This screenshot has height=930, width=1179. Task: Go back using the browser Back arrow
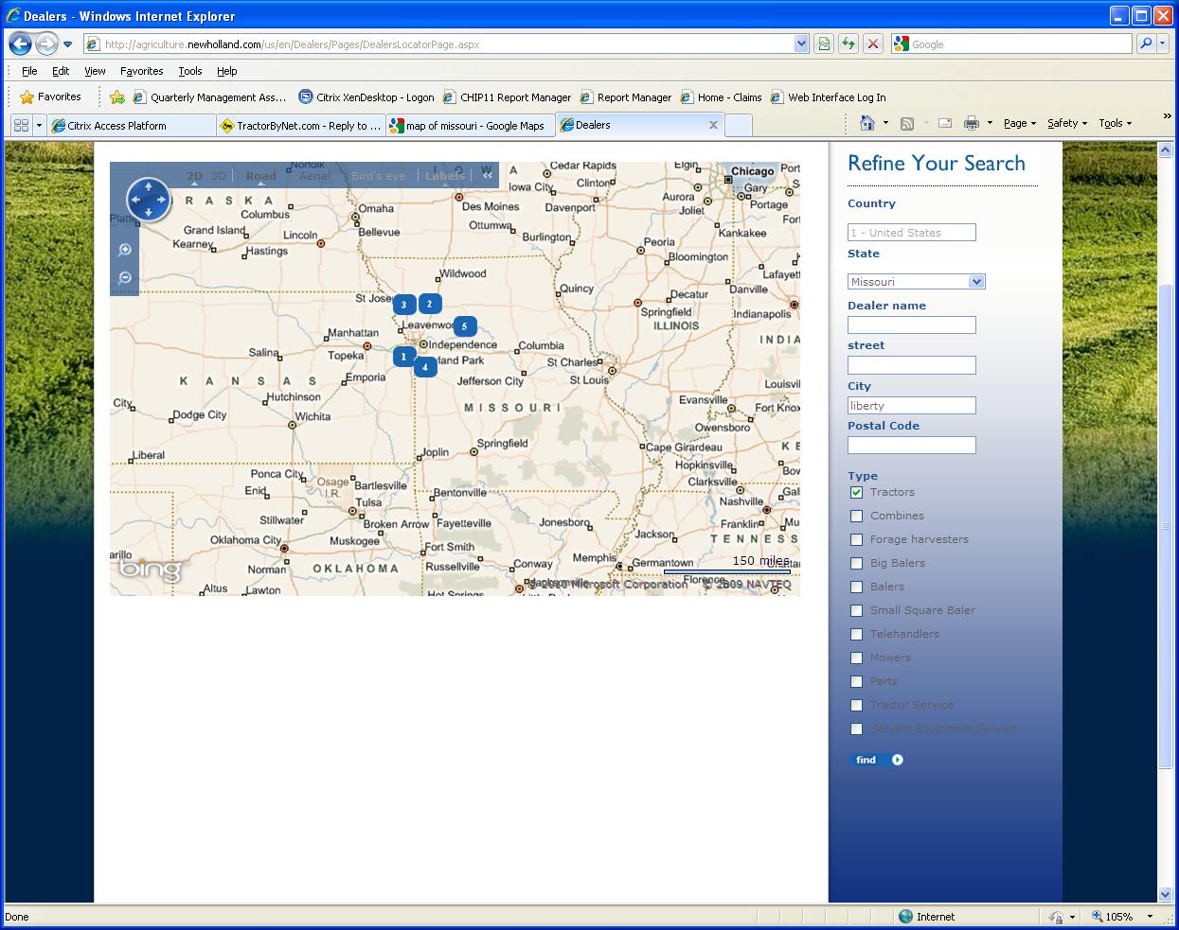[21, 44]
